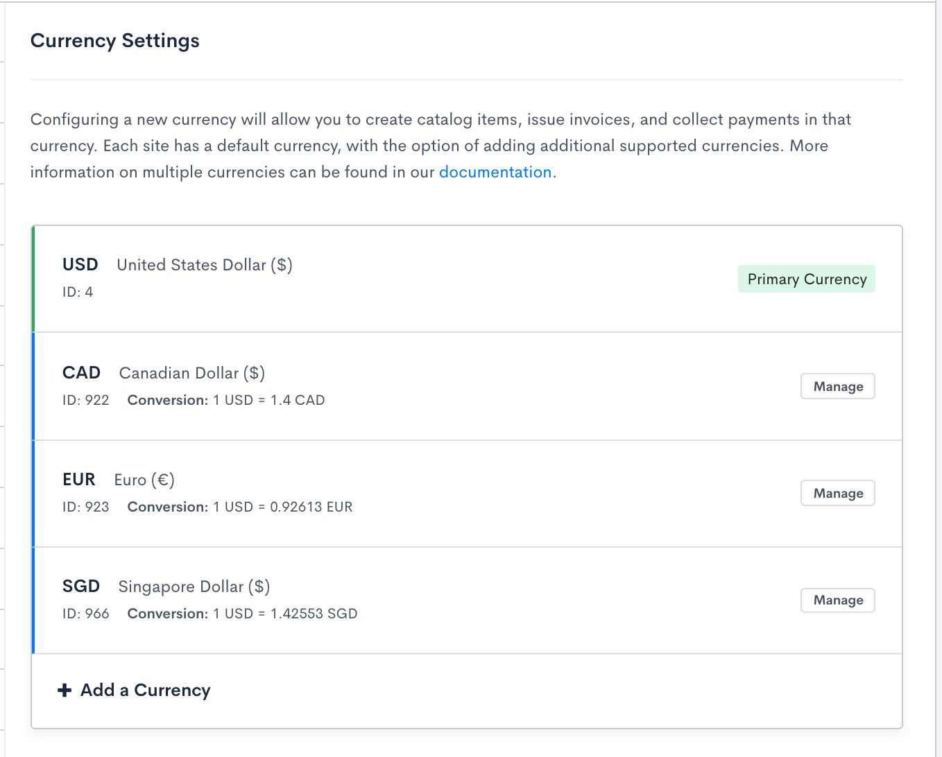Click the Primary Currency badge
This screenshot has width=942, height=757.
coord(806,279)
